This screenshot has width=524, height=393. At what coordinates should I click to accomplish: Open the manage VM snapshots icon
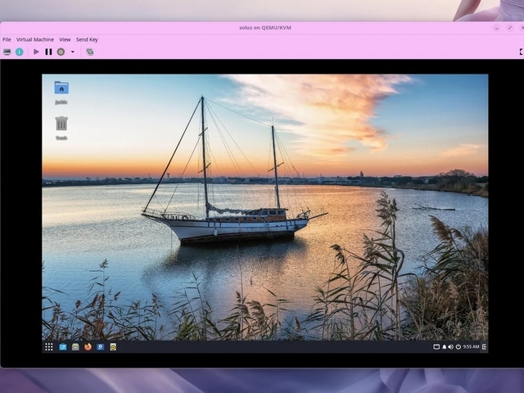point(90,52)
